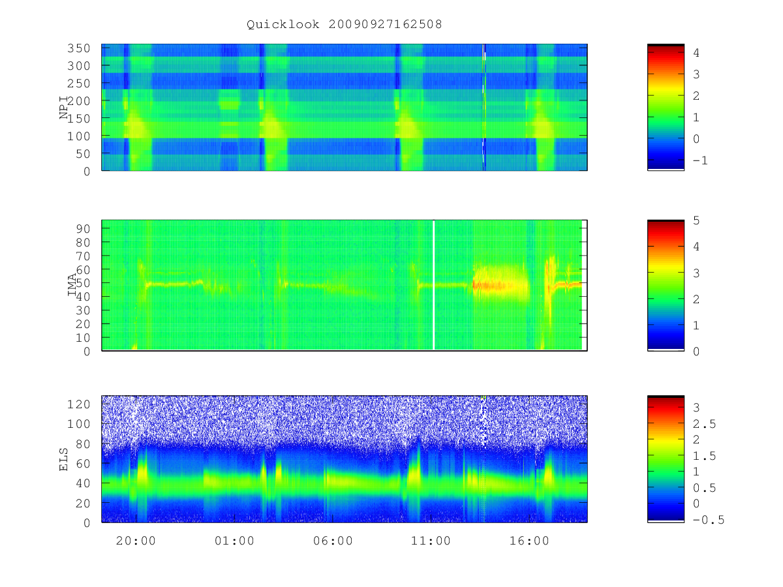Pick the NPI panel color bar
783x587 pixels.
click(x=666, y=108)
